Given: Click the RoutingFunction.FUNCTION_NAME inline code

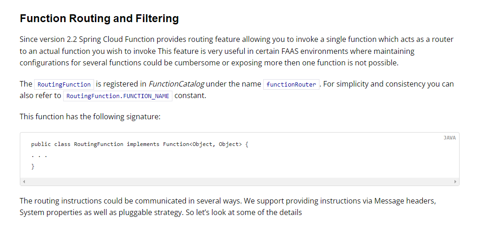Looking at the screenshot, I should (x=118, y=96).
